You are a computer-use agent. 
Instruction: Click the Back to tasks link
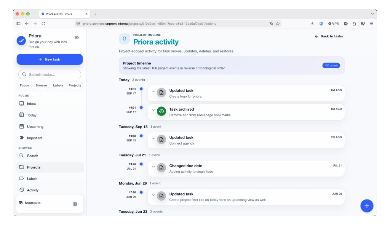tap(329, 36)
